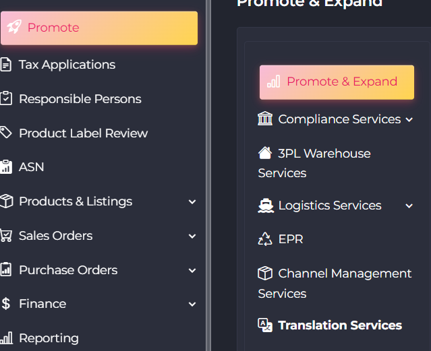Click the Translation Services language icon
This screenshot has width=431, height=351.
click(x=265, y=325)
